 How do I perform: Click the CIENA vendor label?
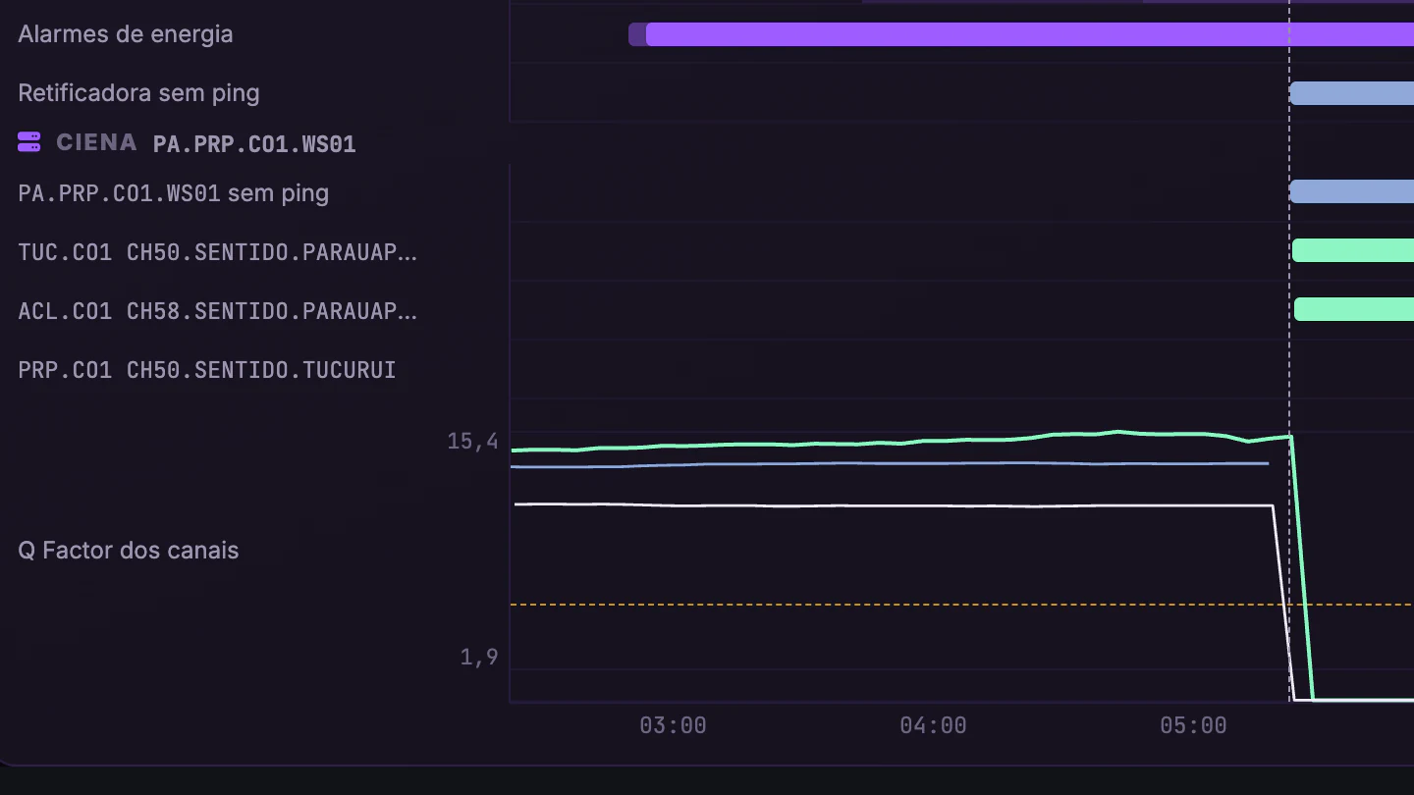(96, 142)
